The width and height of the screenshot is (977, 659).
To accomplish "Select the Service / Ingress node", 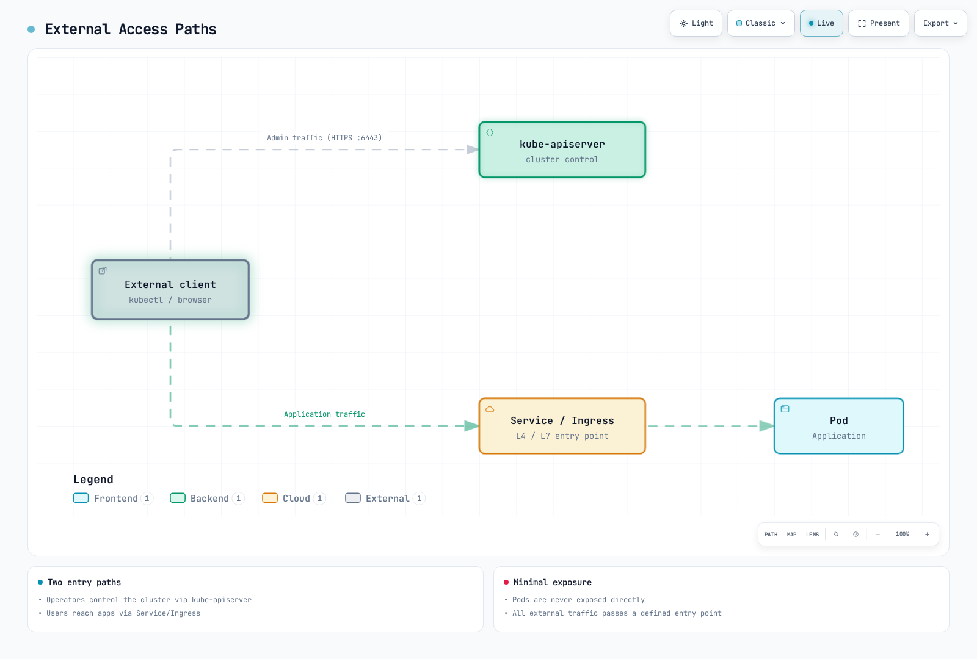I will click(562, 426).
